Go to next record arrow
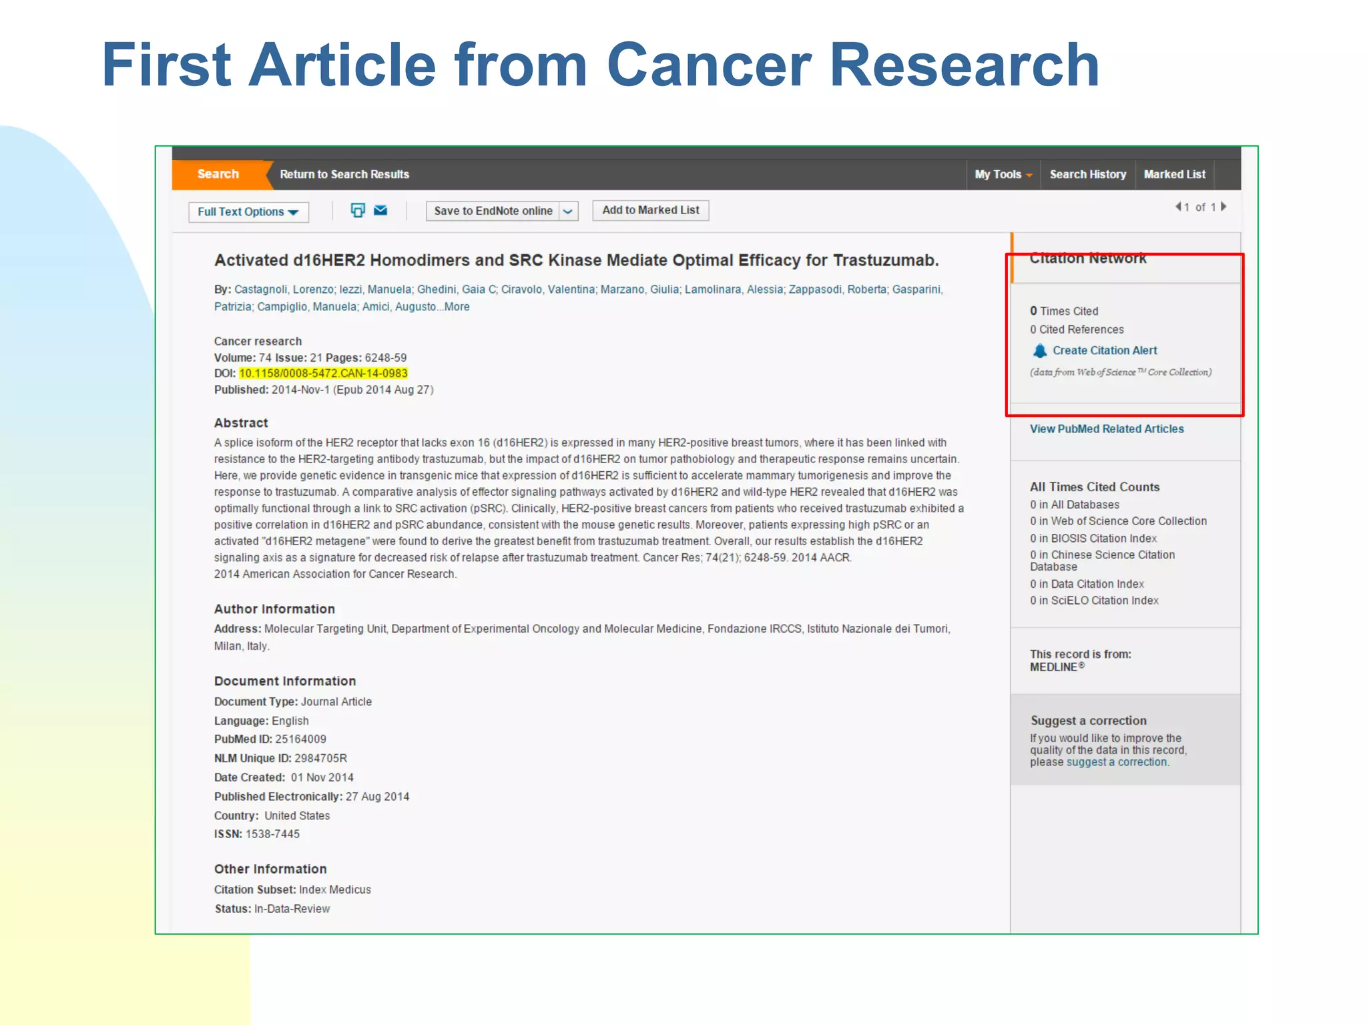1367x1025 pixels. 1223,207
